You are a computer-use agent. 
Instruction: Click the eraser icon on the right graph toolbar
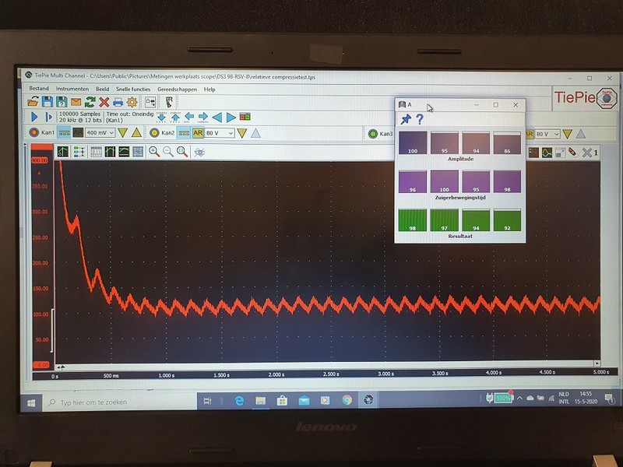pyautogui.click(x=572, y=152)
